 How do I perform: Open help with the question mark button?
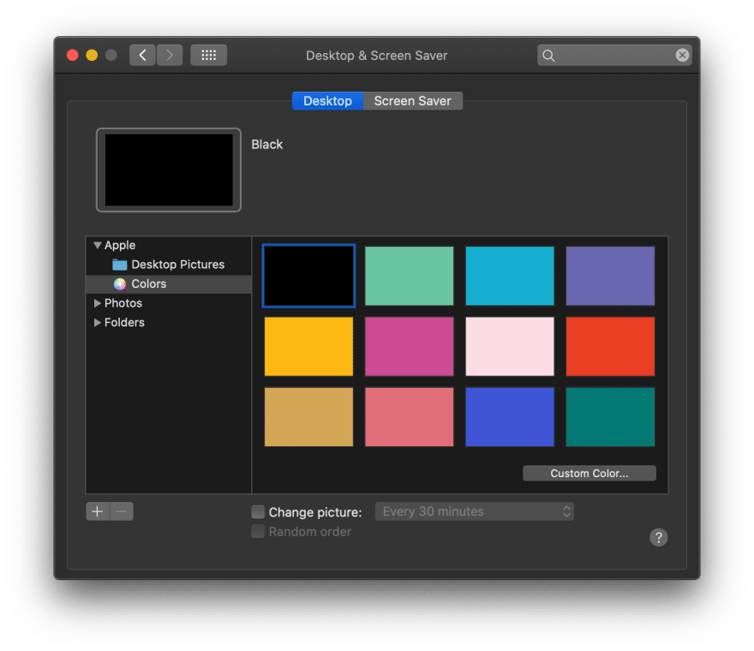point(658,538)
